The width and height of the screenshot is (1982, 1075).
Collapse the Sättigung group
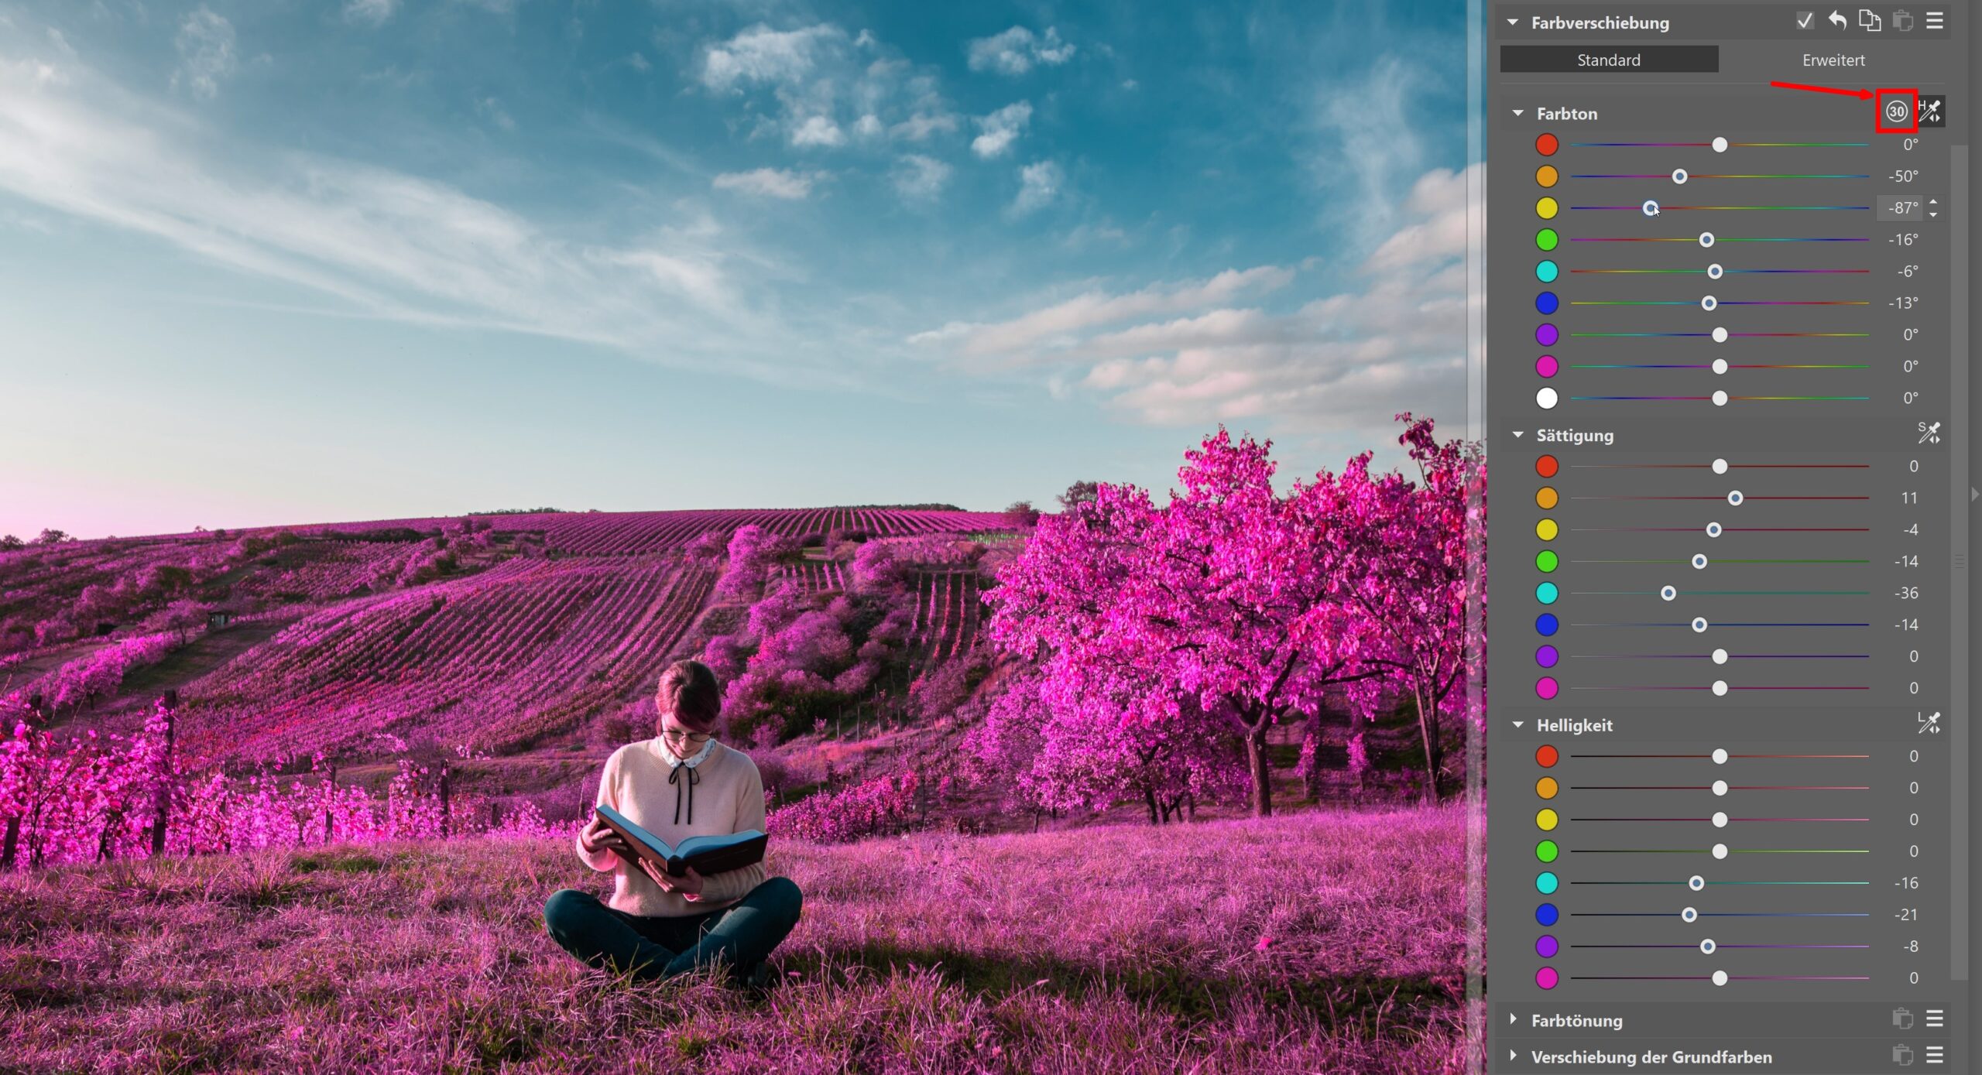click(1517, 435)
